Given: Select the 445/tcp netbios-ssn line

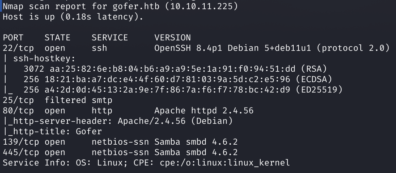Looking at the screenshot, I should tap(120, 152).
